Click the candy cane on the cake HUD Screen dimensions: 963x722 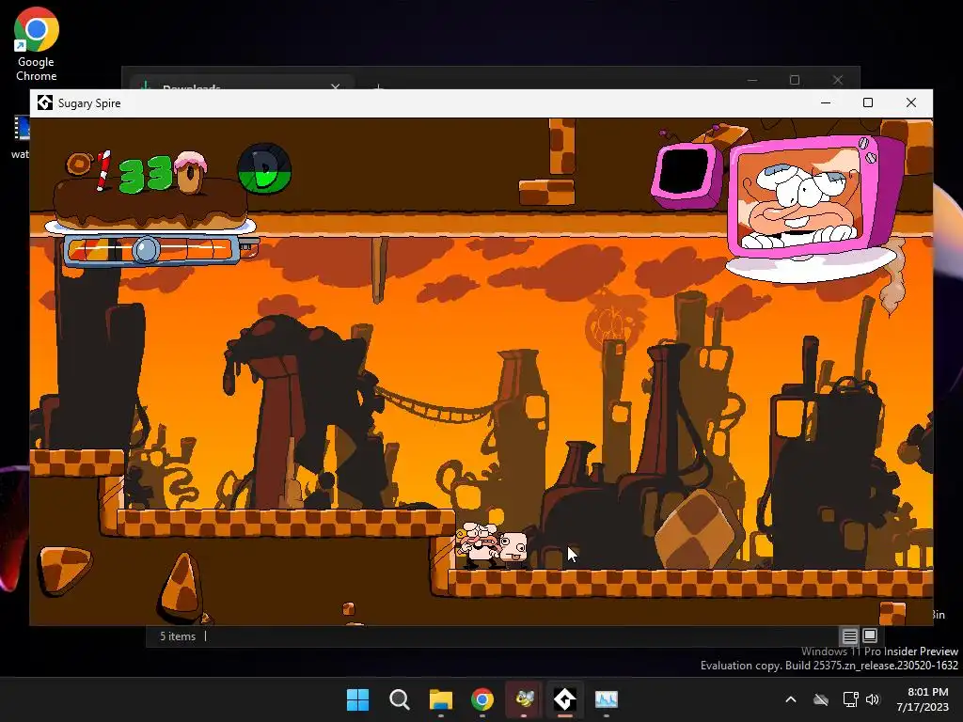pos(103,170)
